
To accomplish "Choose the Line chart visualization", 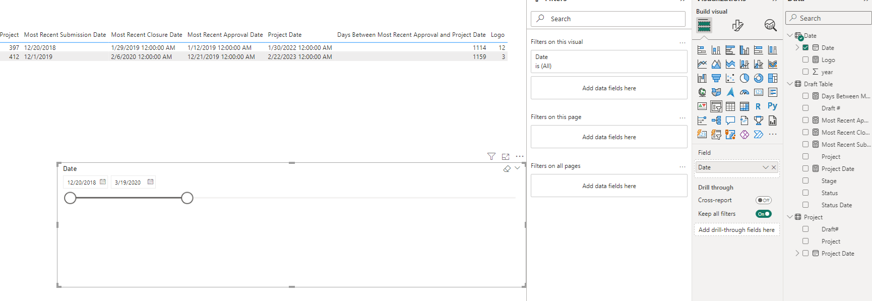I will (x=702, y=64).
